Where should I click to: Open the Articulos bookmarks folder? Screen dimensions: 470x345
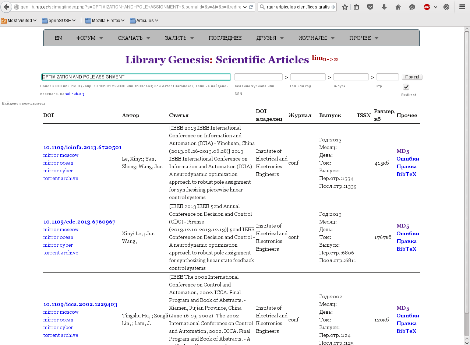pyautogui.click(x=144, y=21)
